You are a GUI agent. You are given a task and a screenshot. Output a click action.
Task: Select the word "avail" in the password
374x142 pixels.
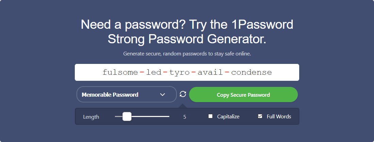coord(210,72)
